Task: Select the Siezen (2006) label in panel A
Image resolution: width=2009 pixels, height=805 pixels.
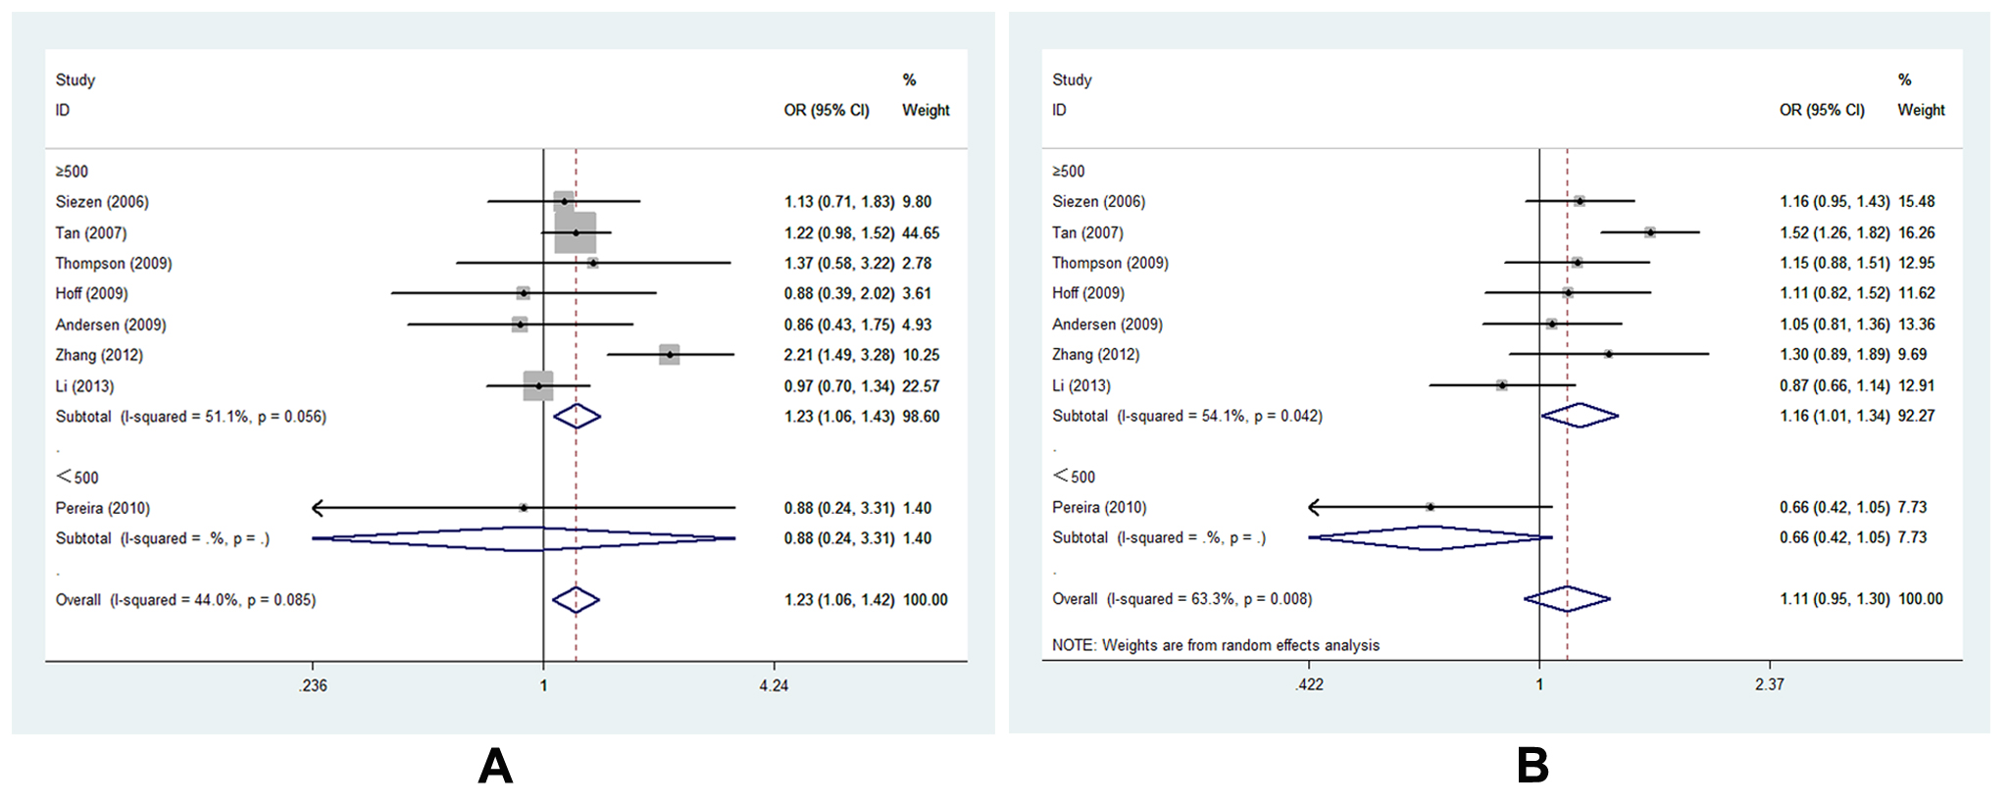Action: [102, 202]
